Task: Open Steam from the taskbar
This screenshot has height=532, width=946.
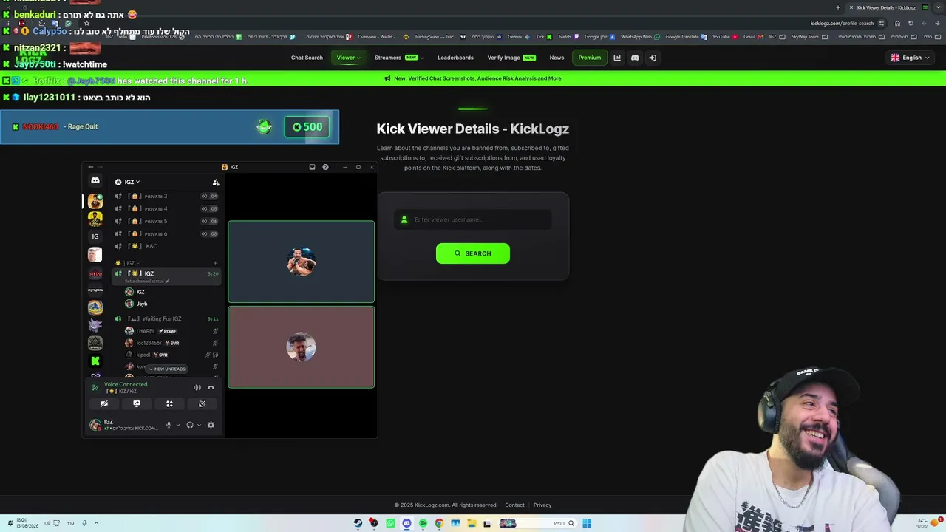Action: click(x=358, y=523)
